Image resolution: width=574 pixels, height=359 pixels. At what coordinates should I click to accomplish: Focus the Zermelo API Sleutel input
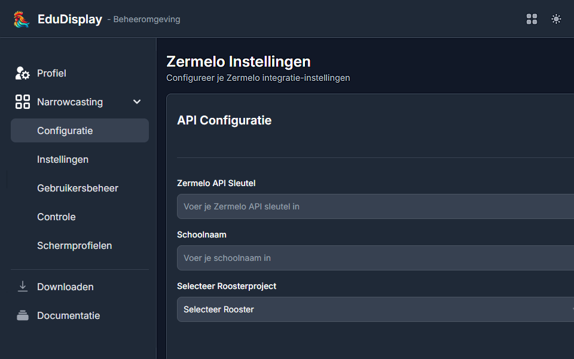(x=375, y=206)
